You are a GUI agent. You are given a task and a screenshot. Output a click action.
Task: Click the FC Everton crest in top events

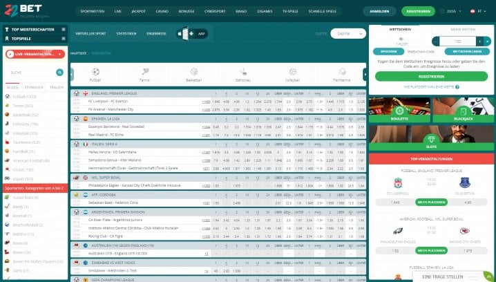click(x=465, y=183)
